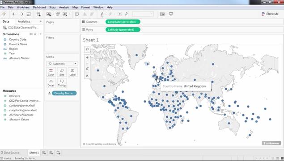Open the Dimensions pane menu arrow
The image size is (284, 161).
[x=41, y=34]
